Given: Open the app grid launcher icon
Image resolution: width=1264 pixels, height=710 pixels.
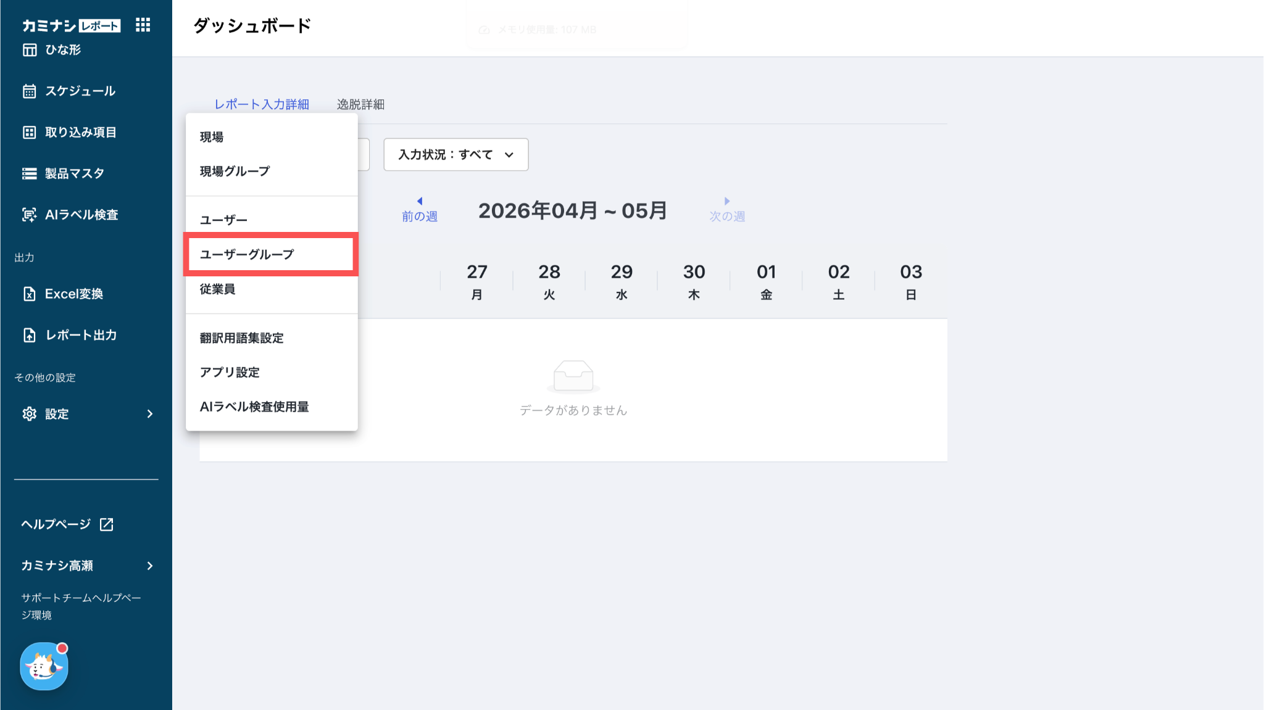Looking at the screenshot, I should coord(143,25).
